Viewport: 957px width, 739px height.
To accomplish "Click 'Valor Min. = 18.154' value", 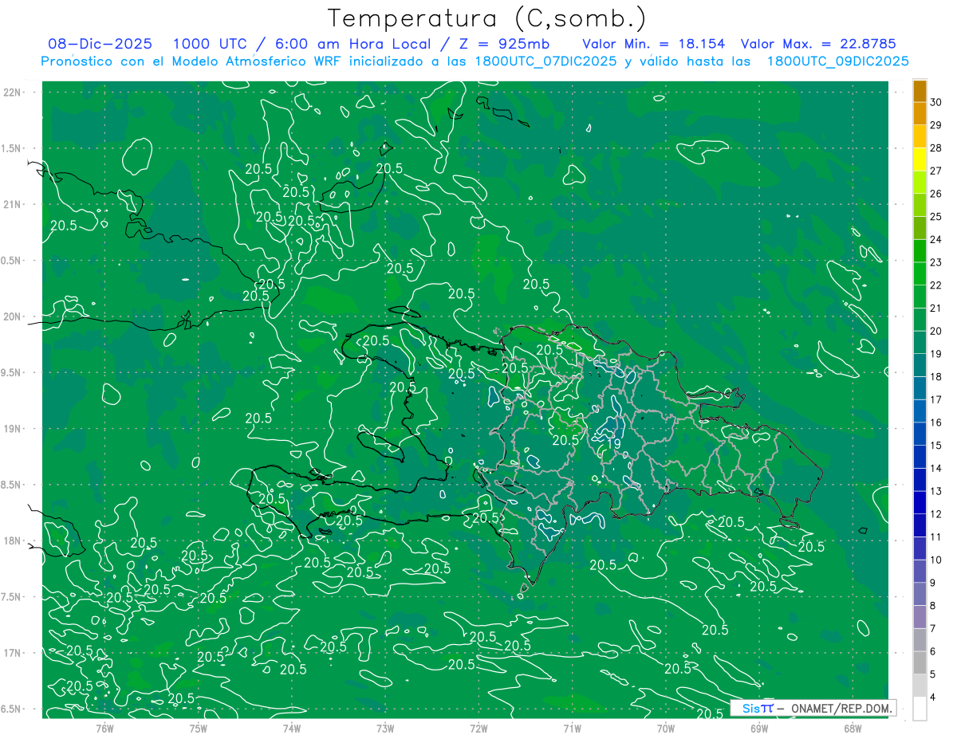I will point(655,44).
